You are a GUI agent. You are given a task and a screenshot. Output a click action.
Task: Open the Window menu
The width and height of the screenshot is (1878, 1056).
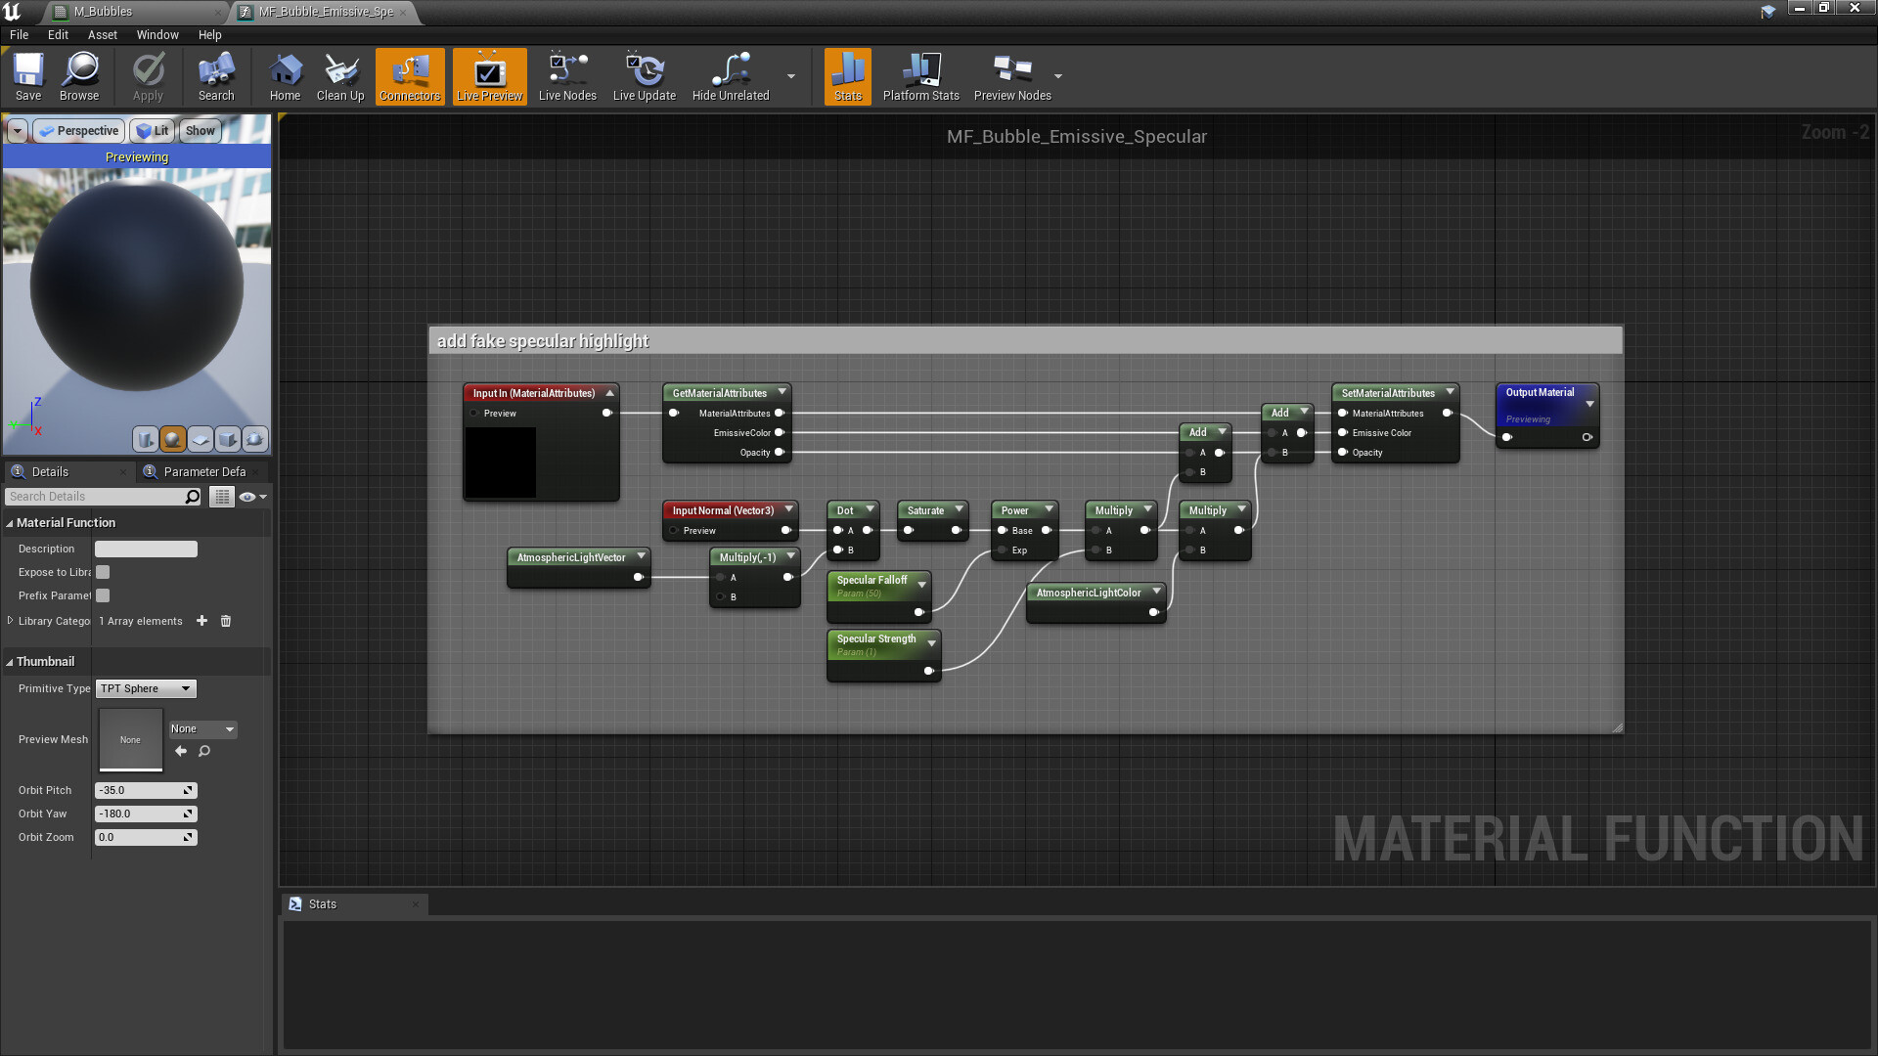157,34
